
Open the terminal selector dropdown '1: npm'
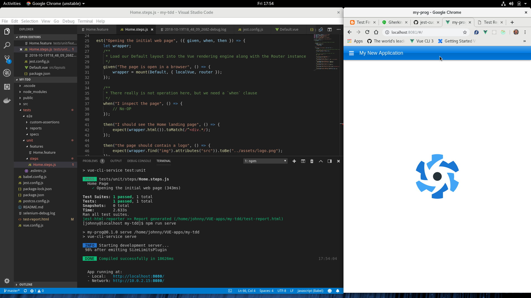coord(265,161)
